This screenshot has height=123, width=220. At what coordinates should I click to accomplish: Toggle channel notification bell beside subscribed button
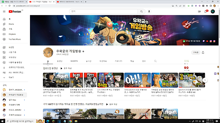point(203,52)
